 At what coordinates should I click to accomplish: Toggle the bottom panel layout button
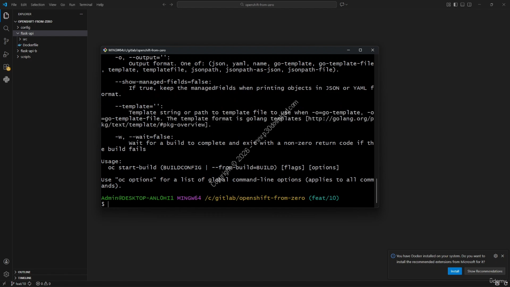click(462, 5)
